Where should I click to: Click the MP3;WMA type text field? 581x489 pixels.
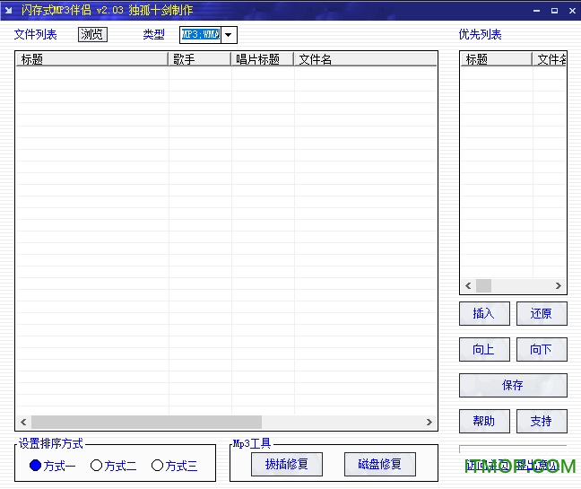(x=201, y=35)
